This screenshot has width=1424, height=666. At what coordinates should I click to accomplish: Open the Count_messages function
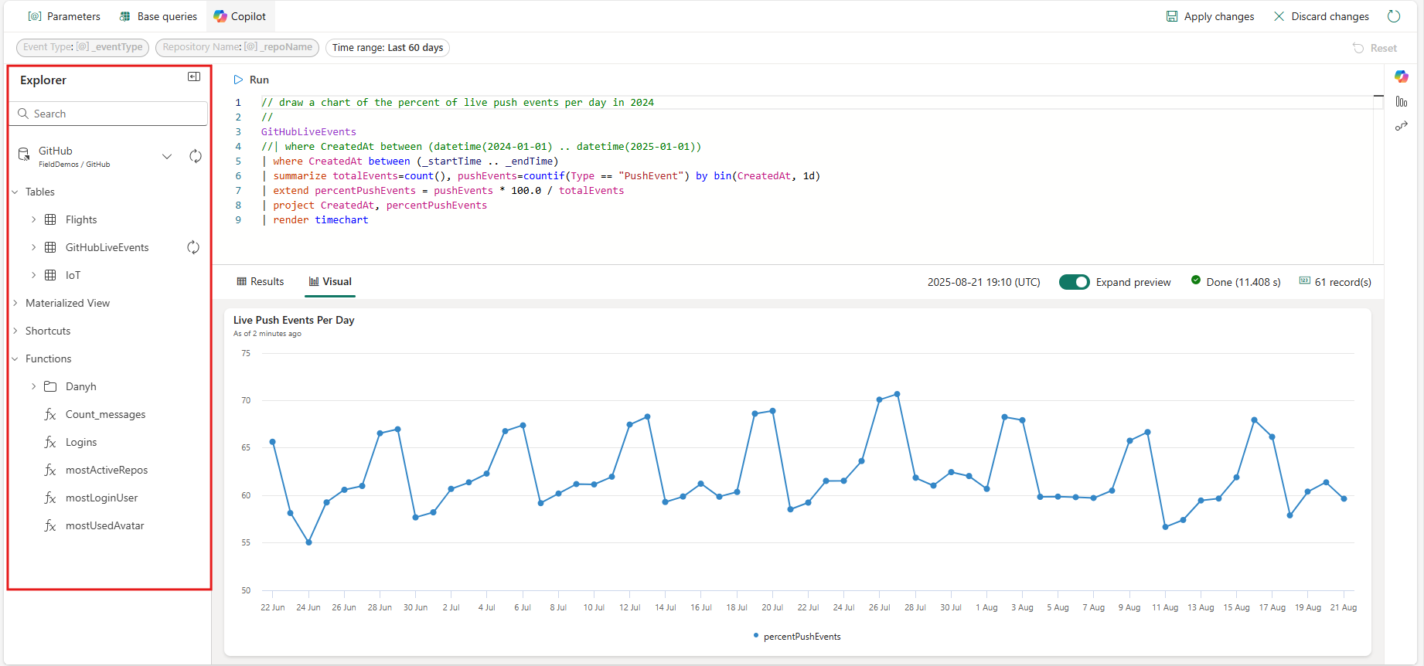click(105, 414)
